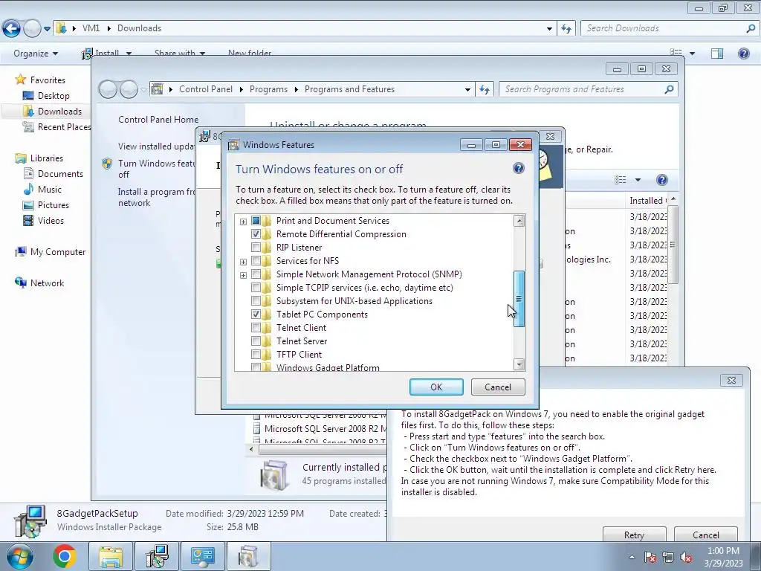This screenshot has height=571, width=761.
Task: Confirm Windows Features with OK
Action: [x=436, y=387]
